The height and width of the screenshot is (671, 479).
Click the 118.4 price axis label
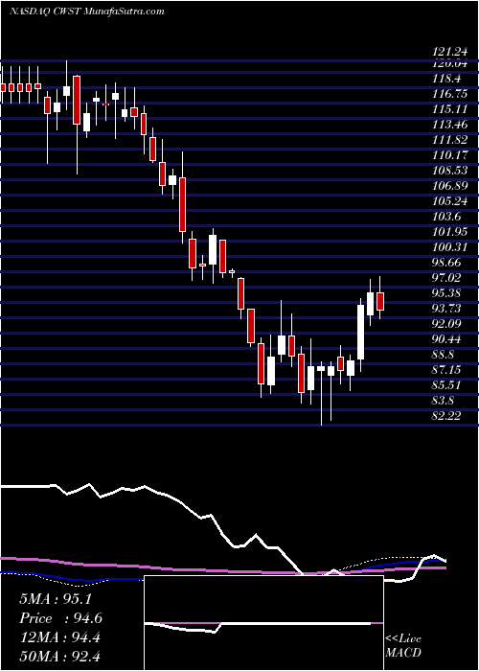click(446, 79)
